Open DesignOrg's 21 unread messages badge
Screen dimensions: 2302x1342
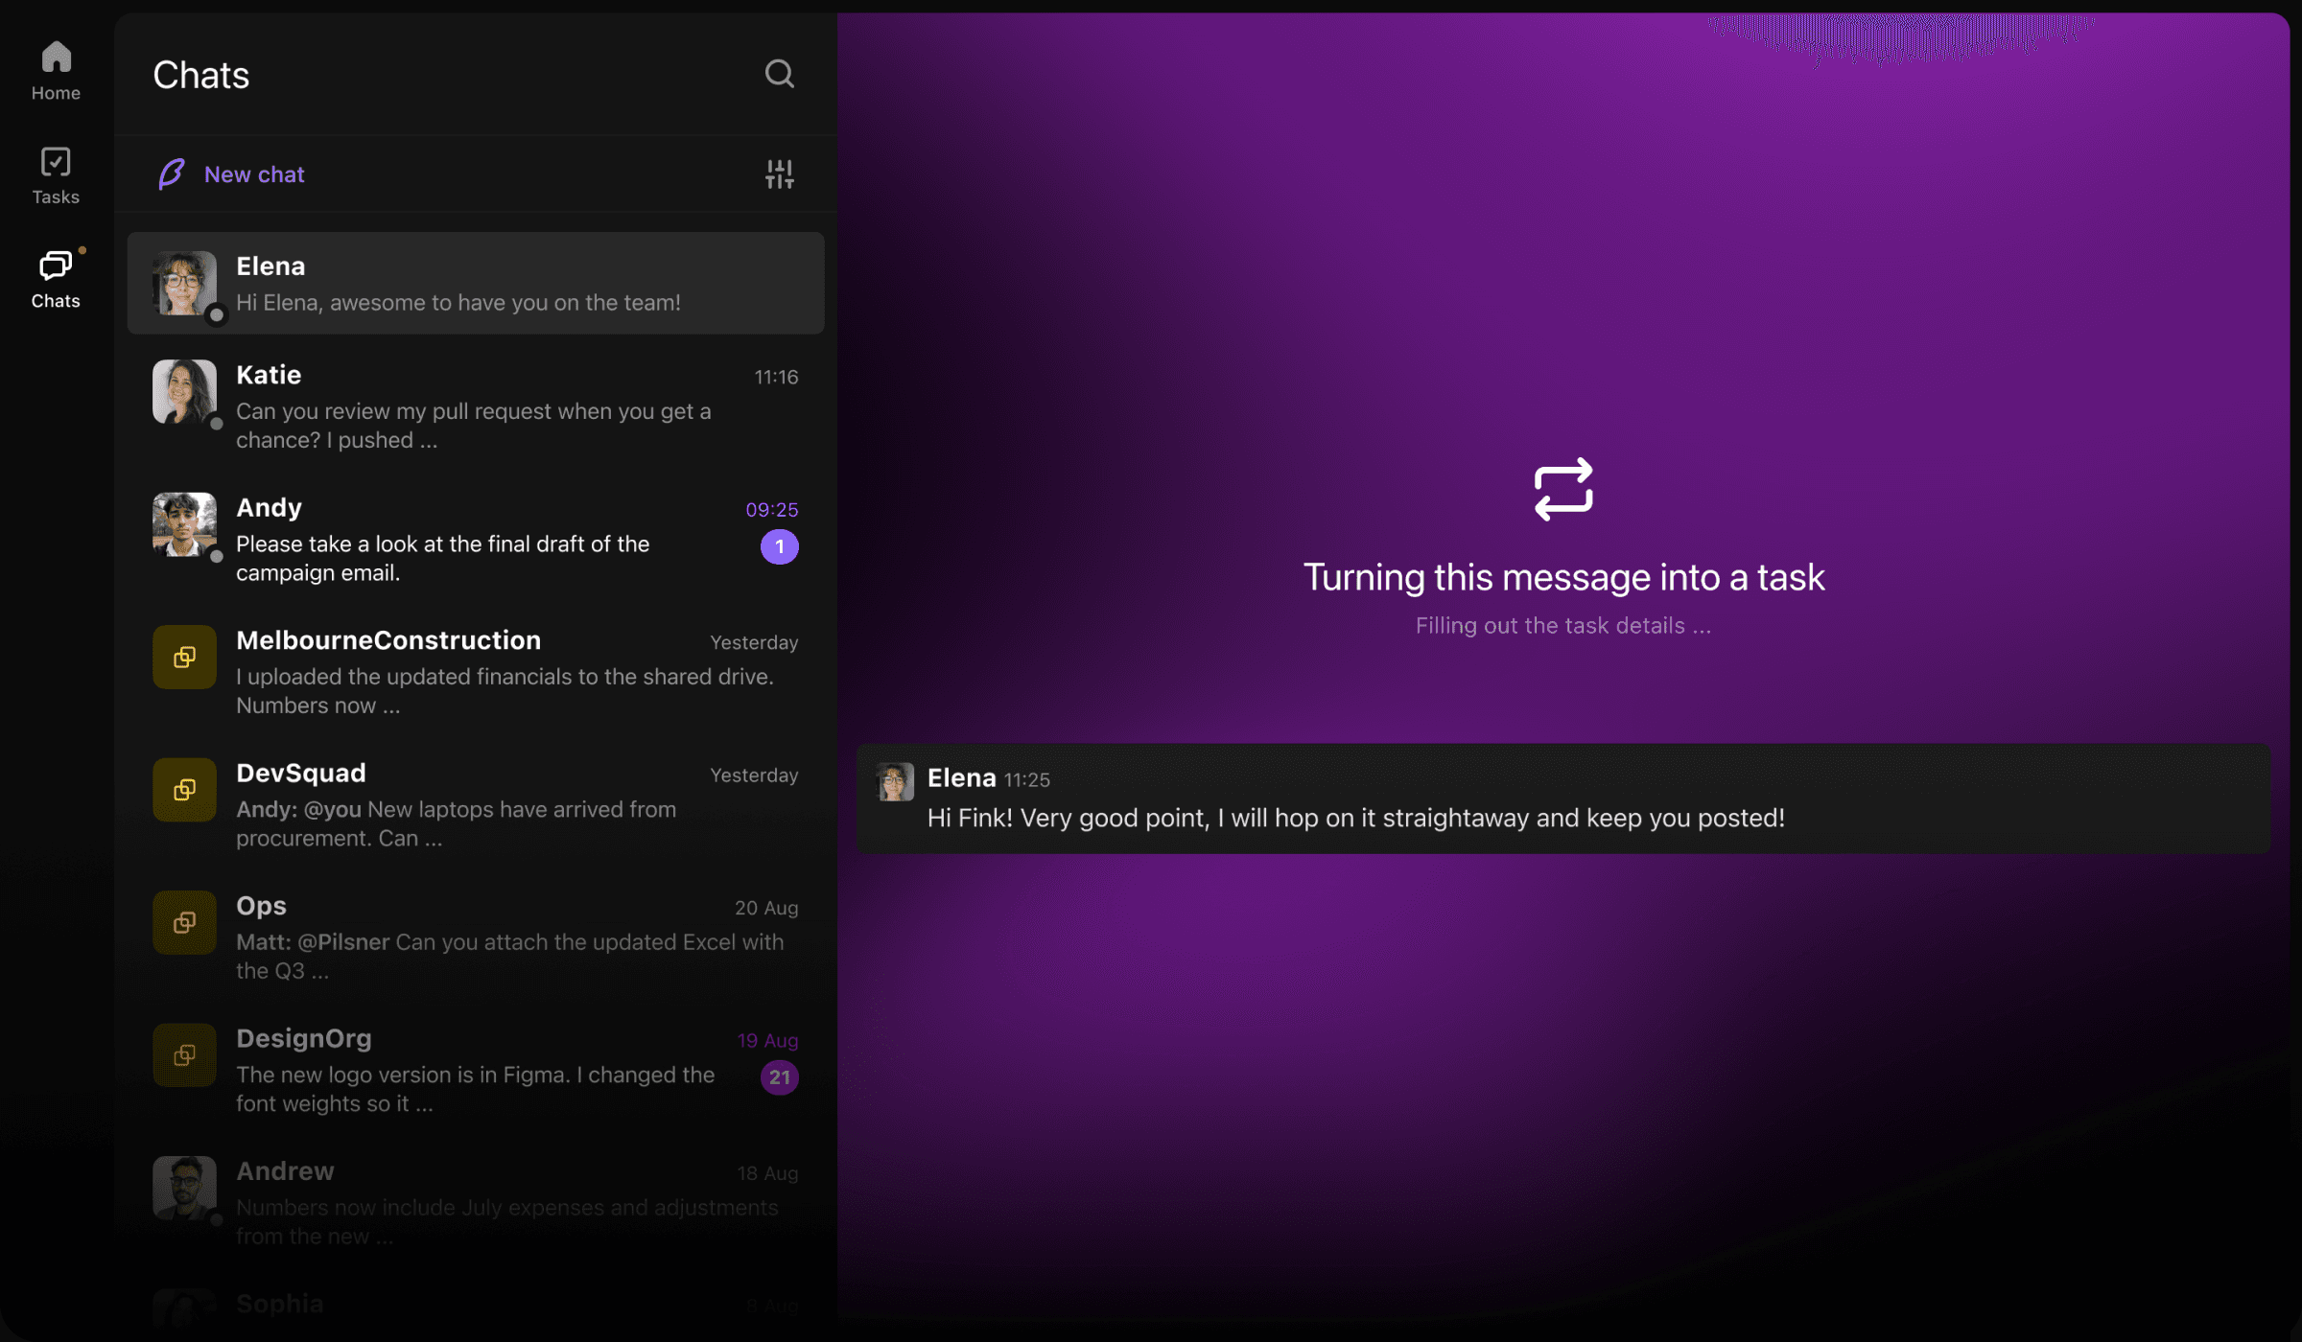[x=780, y=1077]
